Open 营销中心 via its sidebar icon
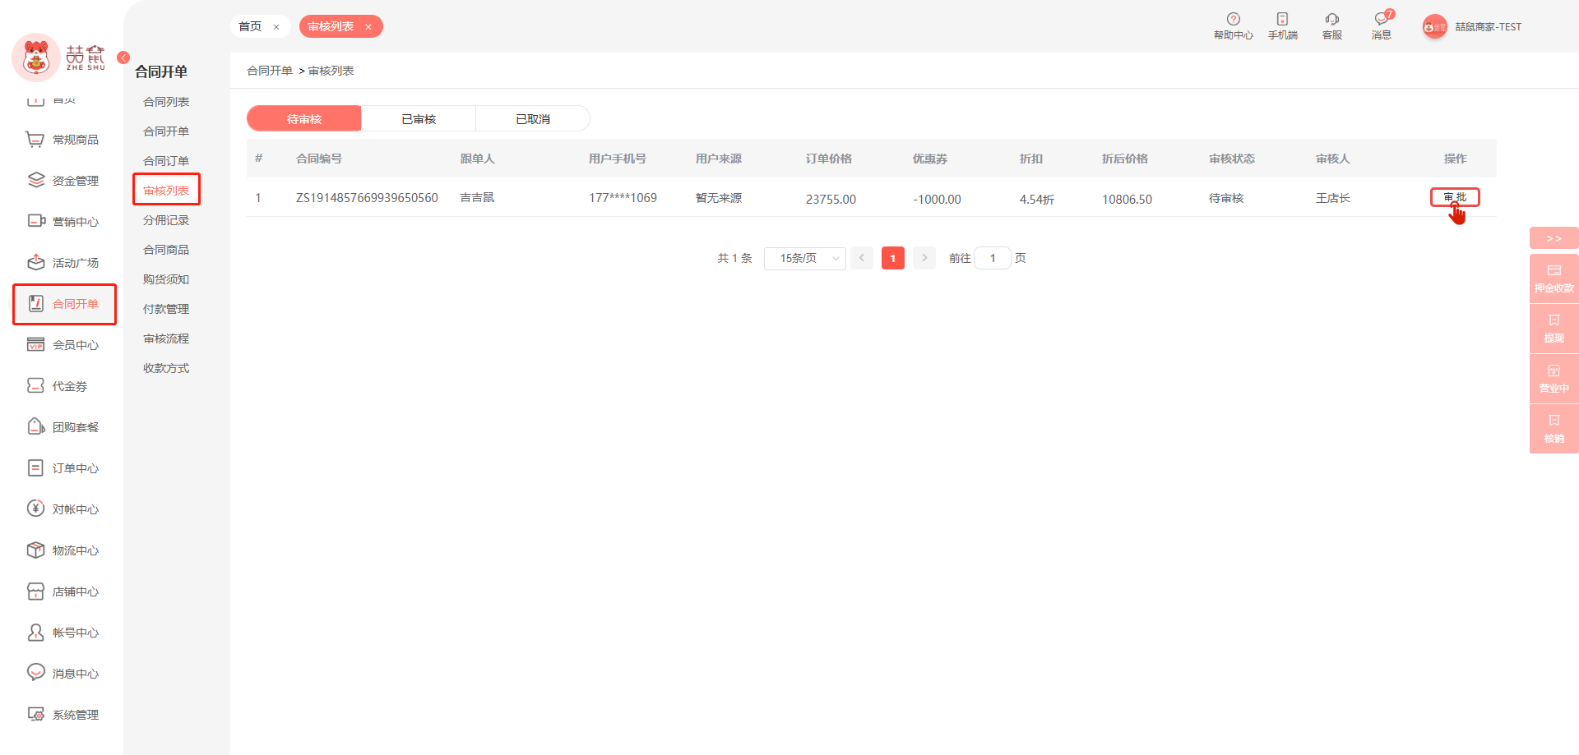 (x=35, y=222)
